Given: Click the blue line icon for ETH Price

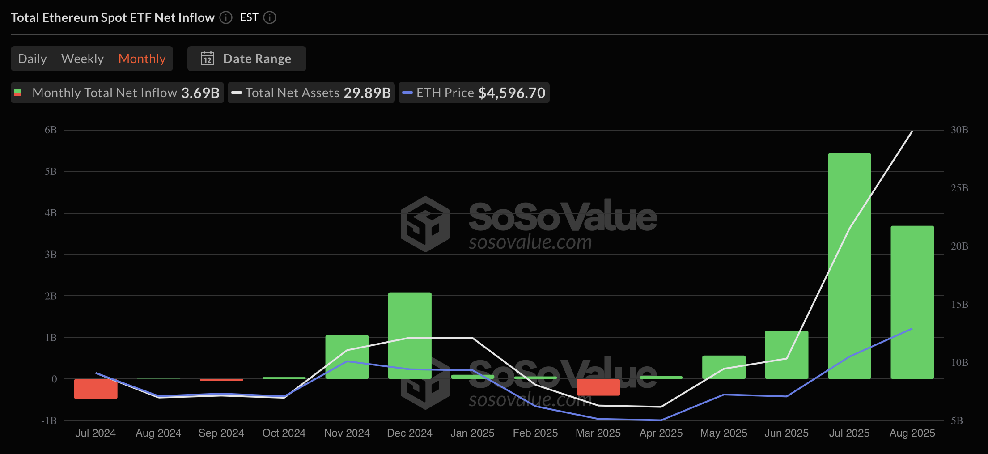Looking at the screenshot, I should (407, 93).
